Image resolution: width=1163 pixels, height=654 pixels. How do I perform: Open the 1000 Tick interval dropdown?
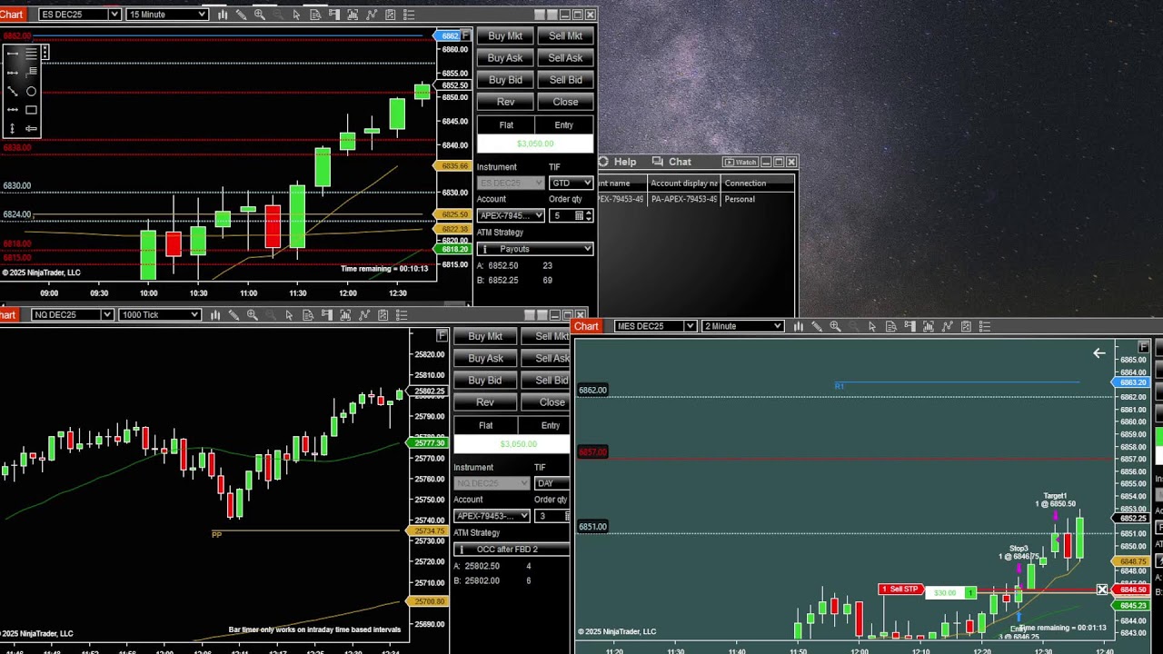[194, 315]
